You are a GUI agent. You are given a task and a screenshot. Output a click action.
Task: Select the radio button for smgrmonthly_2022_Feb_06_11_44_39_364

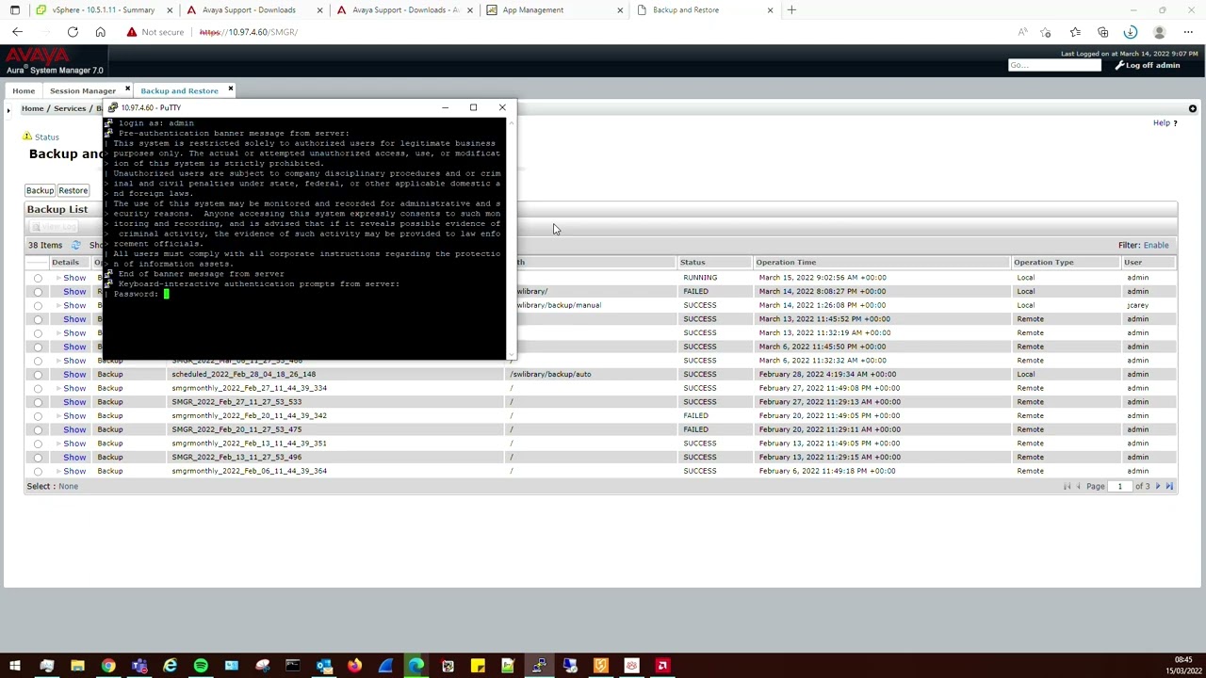click(38, 471)
